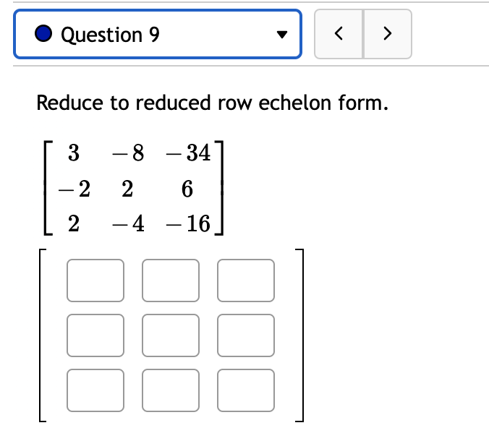Click the bottom-left answer matrix box
489x428 pixels.
(x=95, y=390)
